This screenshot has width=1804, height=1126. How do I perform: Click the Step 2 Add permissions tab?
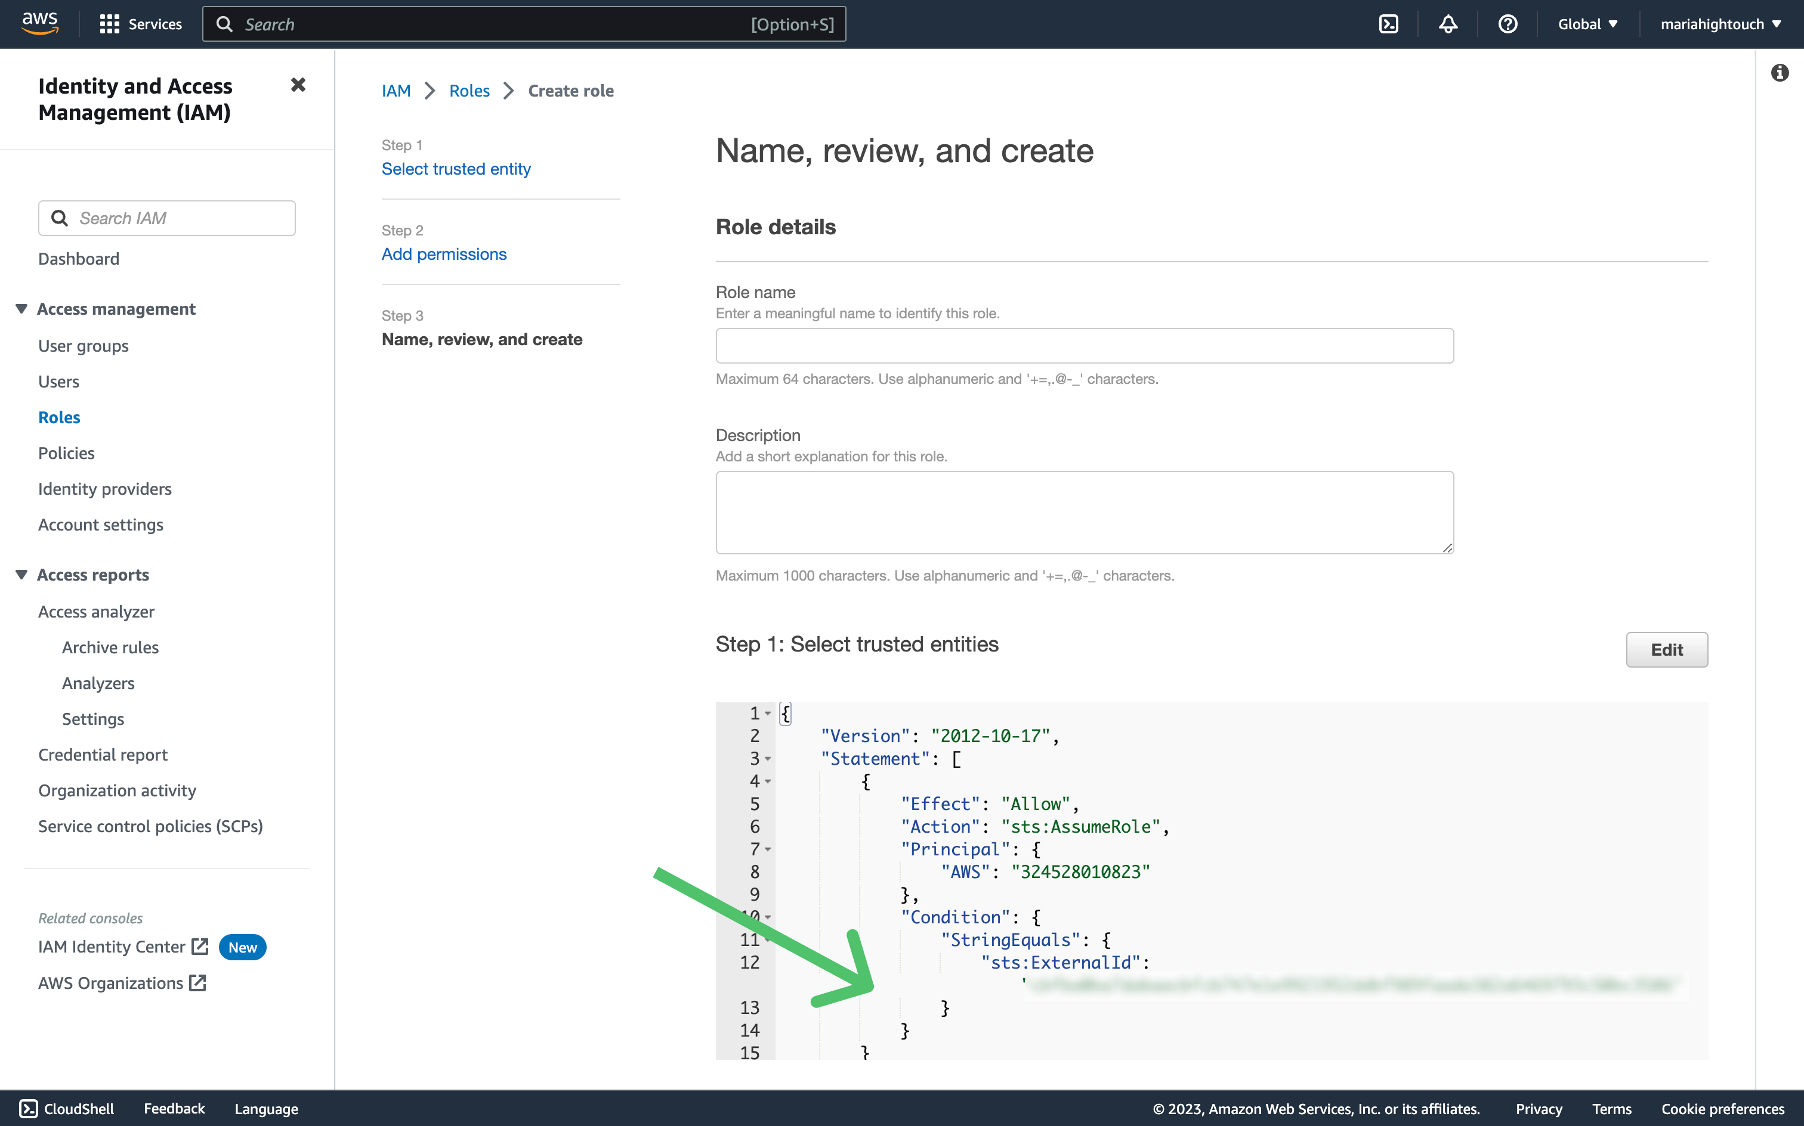tap(444, 253)
